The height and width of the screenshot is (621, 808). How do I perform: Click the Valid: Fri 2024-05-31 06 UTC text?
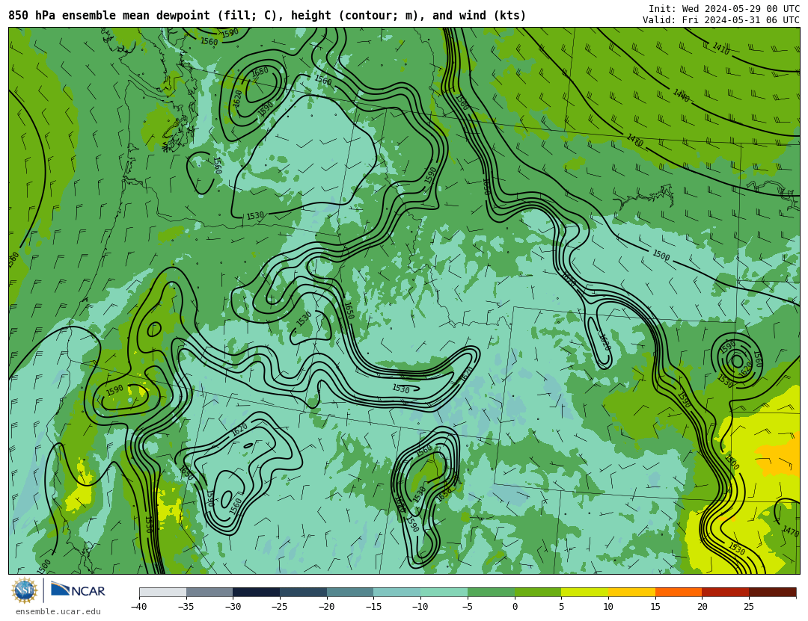721,19
